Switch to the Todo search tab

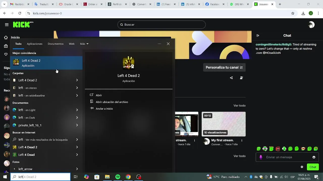click(x=18, y=44)
